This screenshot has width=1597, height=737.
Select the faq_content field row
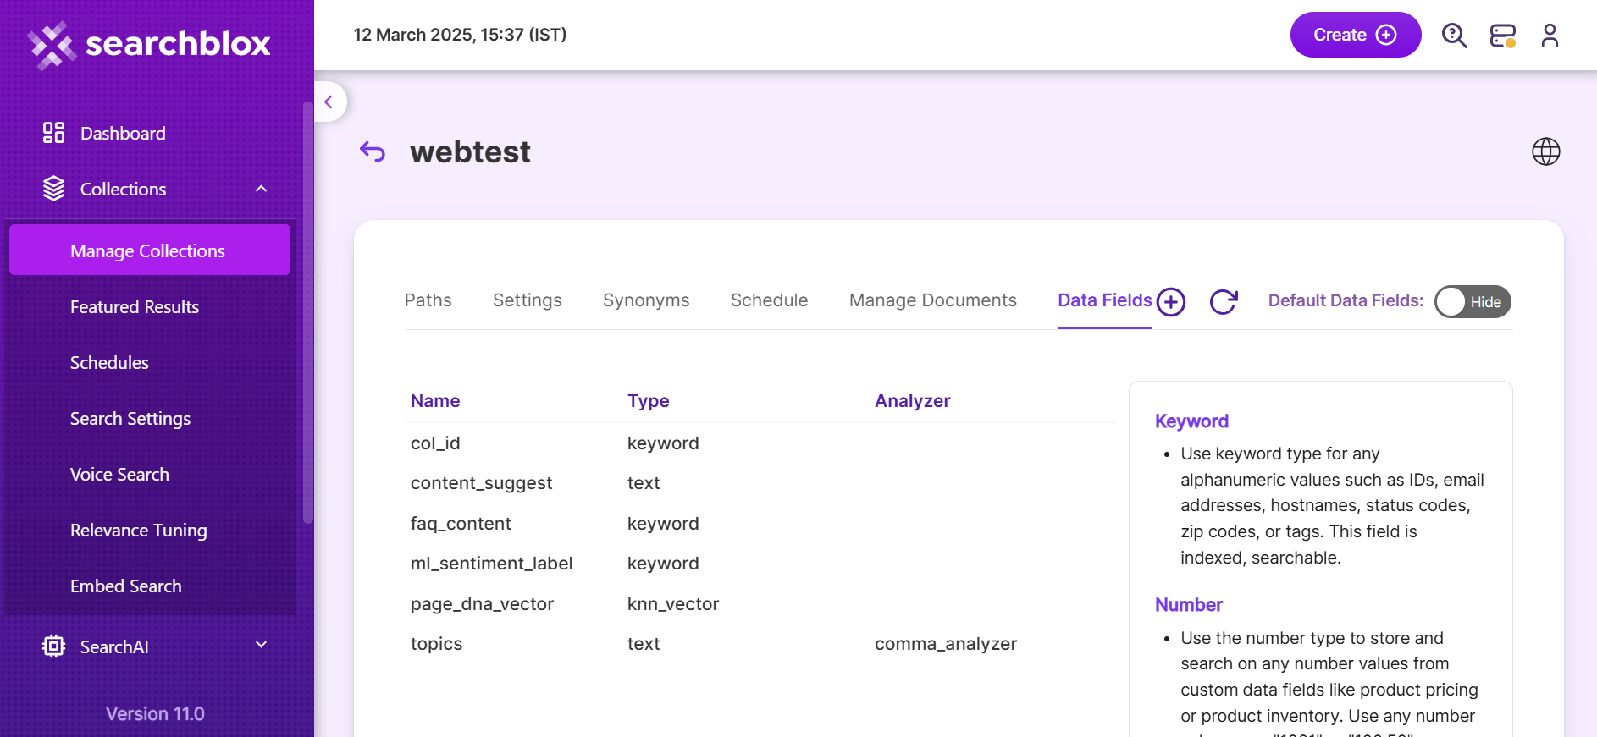tap(760, 524)
